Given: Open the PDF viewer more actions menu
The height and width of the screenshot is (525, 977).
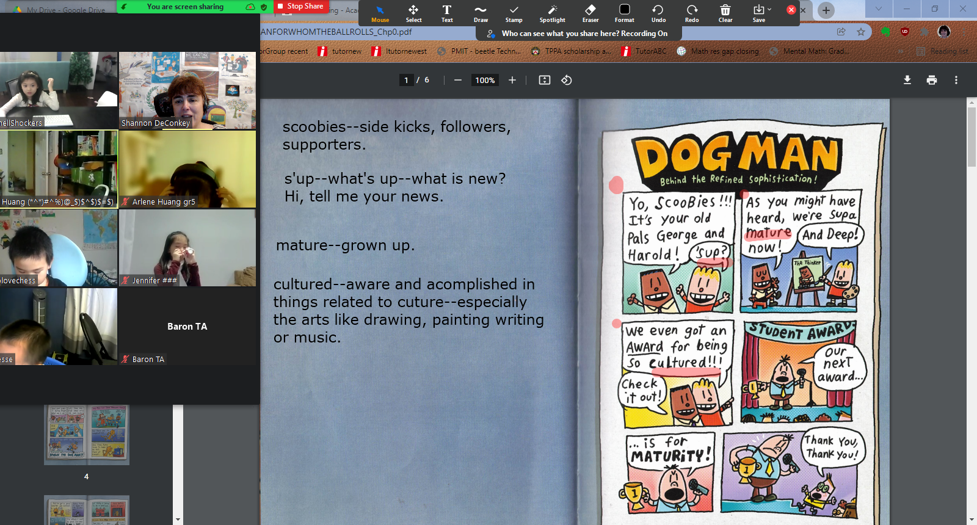Looking at the screenshot, I should (x=956, y=80).
